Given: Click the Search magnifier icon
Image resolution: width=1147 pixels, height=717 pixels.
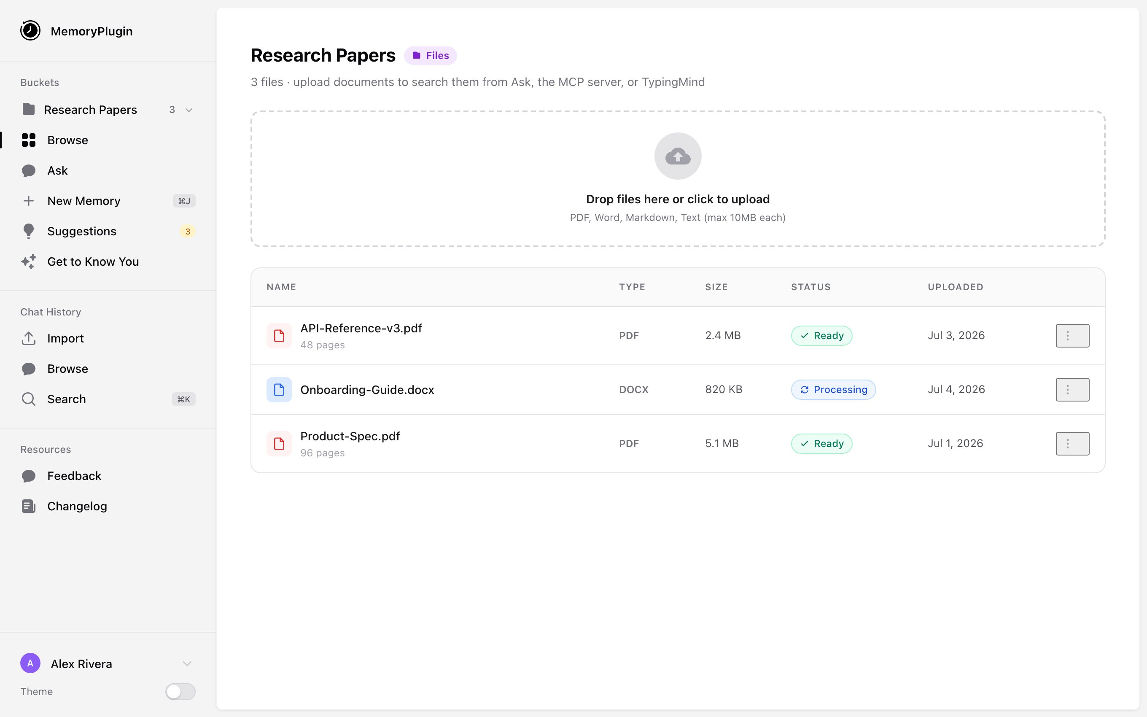Looking at the screenshot, I should [28, 399].
